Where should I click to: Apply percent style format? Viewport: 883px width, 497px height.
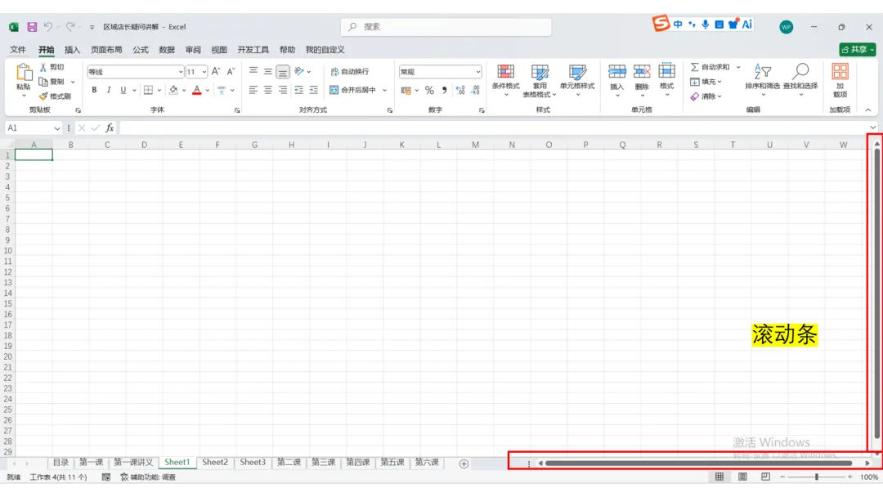(430, 90)
